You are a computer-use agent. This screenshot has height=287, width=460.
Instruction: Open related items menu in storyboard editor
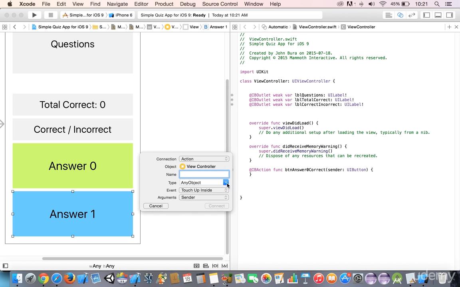click(5, 27)
